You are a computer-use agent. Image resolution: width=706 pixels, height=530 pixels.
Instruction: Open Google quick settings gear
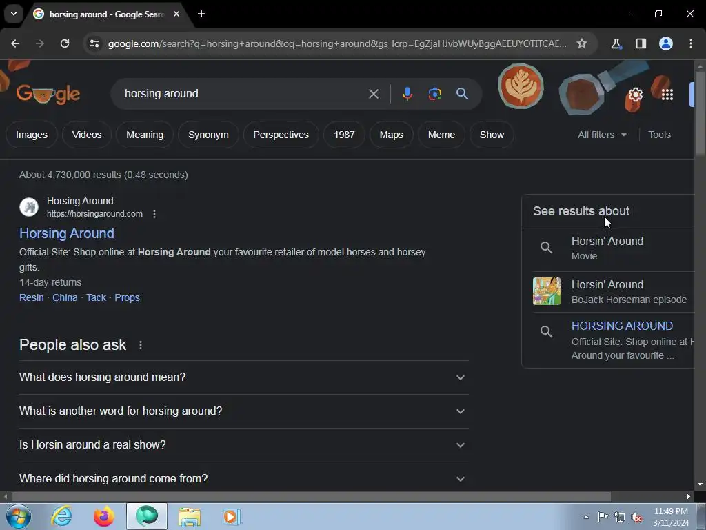(x=635, y=95)
